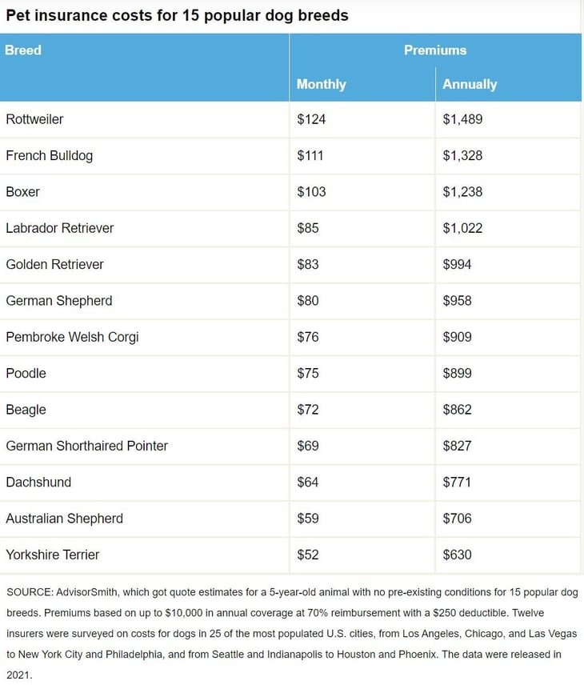Click the German Shorthaired Pointer label
584x689 pixels.
click(x=86, y=446)
